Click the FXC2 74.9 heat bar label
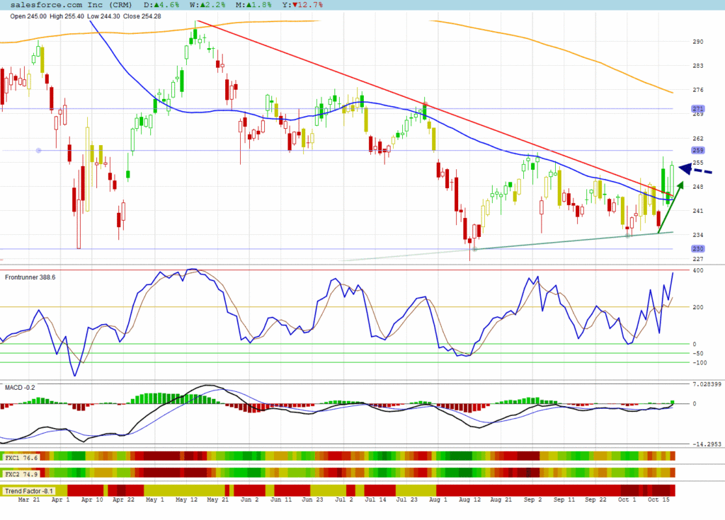725x520 pixels. click(x=21, y=473)
